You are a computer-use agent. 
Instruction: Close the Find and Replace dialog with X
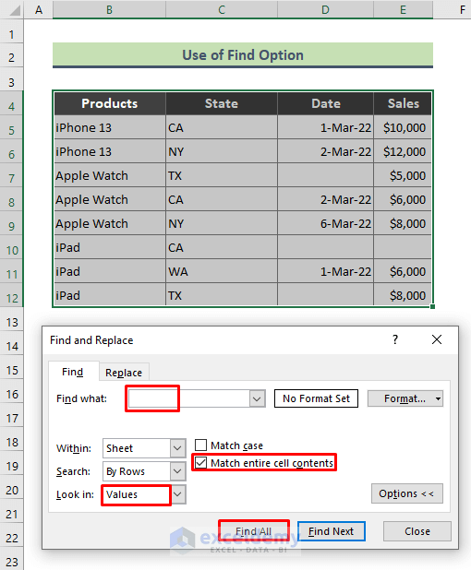[x=437, y=339]
